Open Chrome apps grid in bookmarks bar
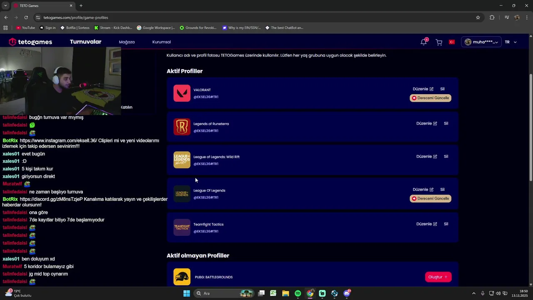The width and height of the screenshot is (533, 300). pos(5,28)
